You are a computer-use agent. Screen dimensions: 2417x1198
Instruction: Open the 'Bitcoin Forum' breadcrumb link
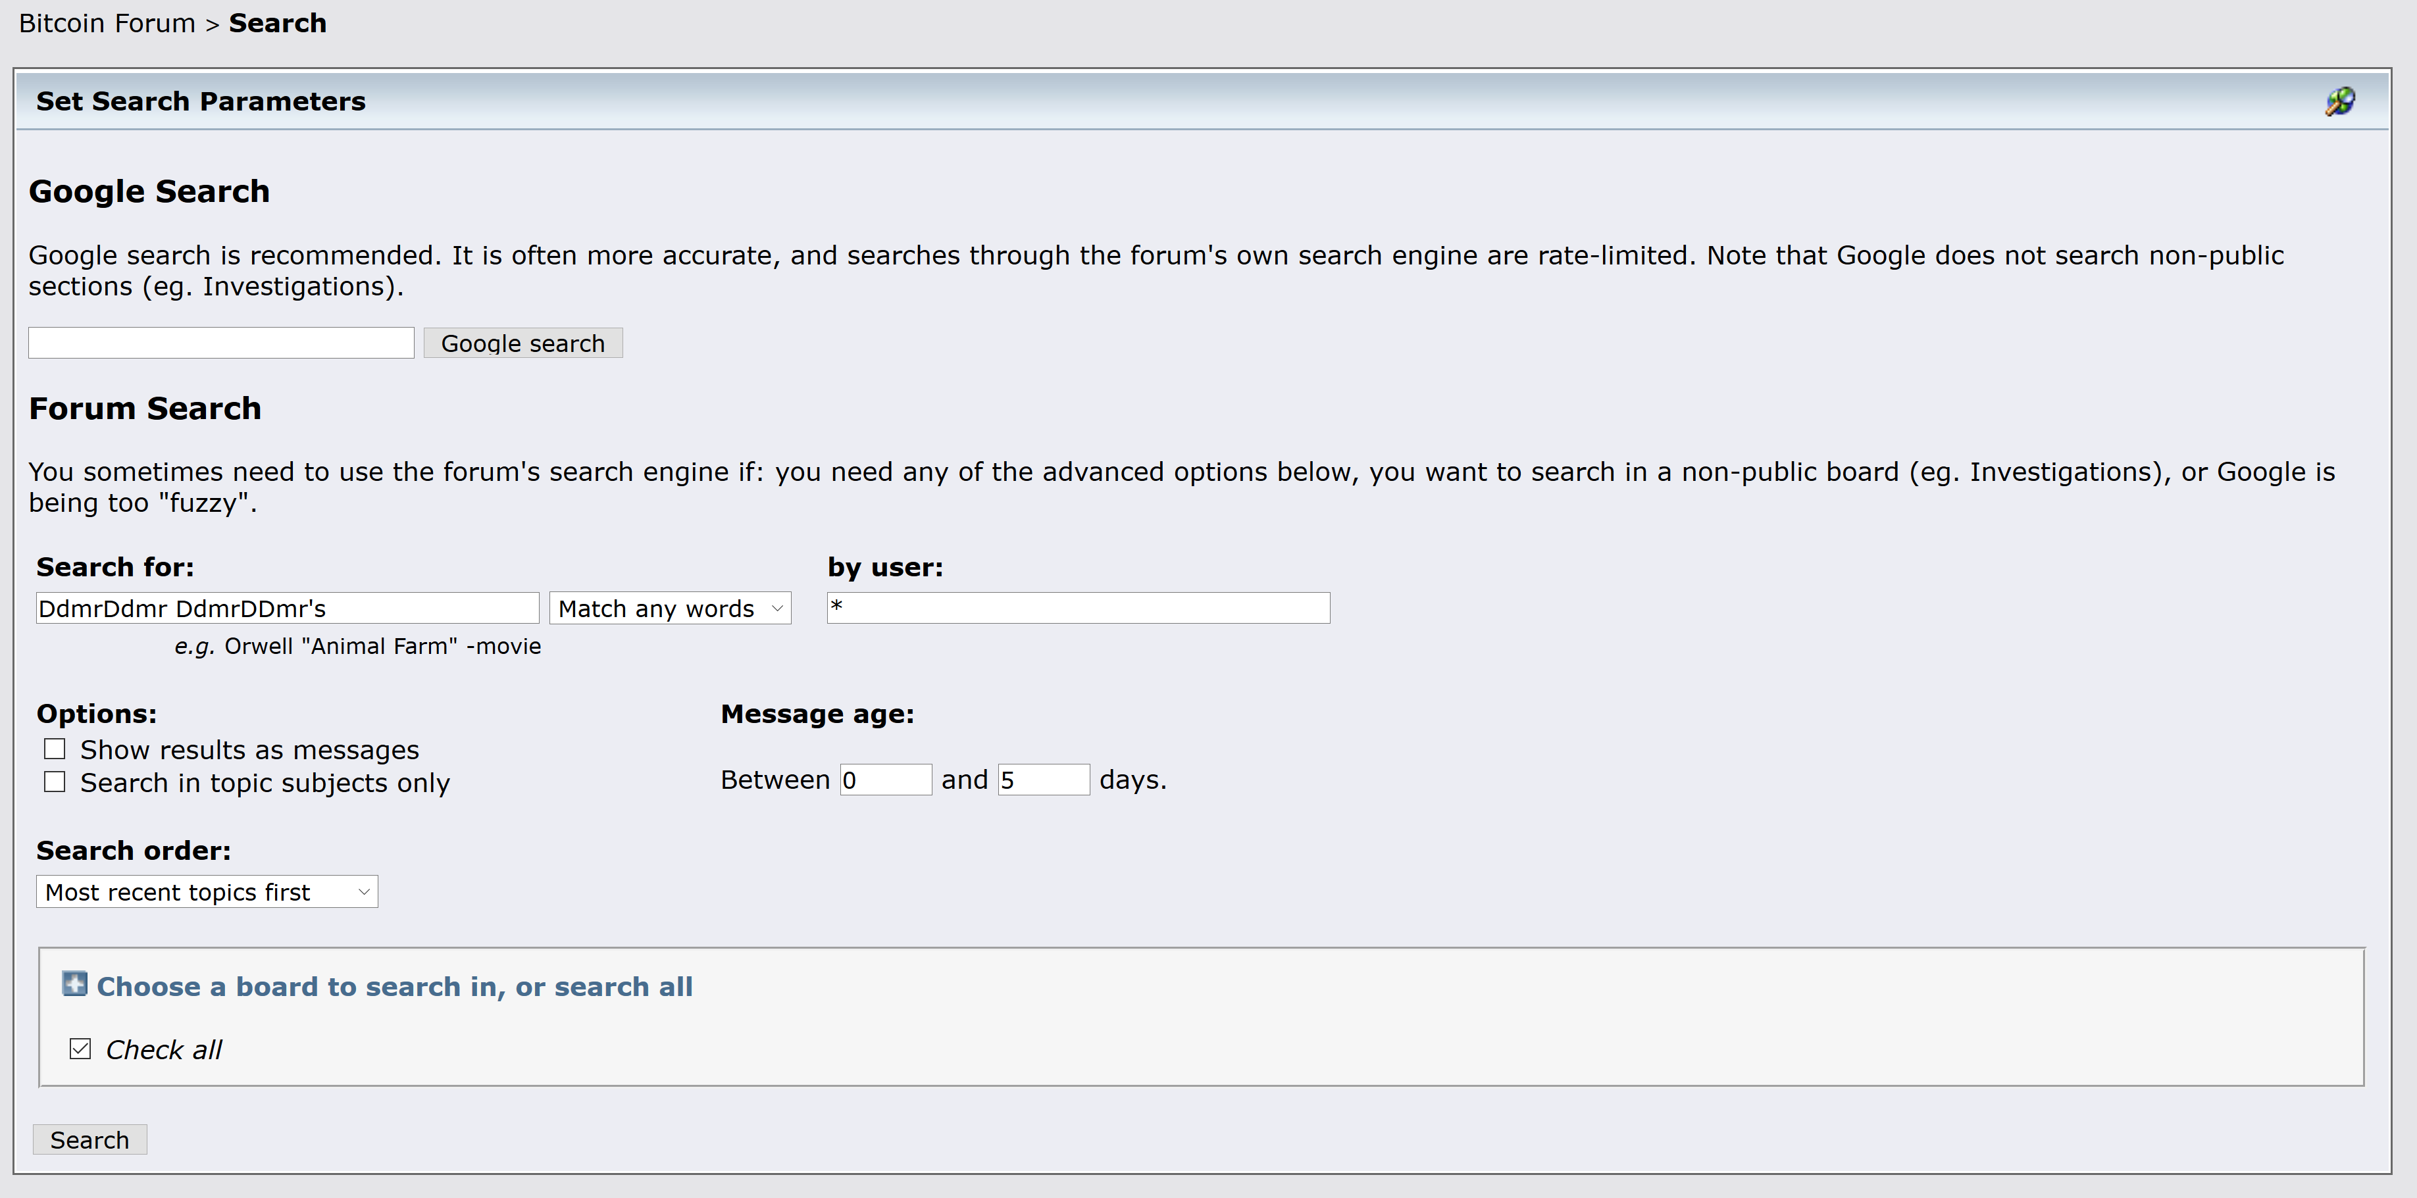coord(107,24)
